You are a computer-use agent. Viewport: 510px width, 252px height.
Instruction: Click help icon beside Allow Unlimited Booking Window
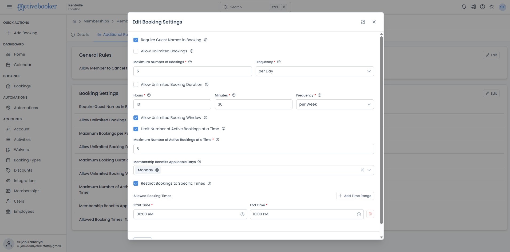(x=206, y=118)
